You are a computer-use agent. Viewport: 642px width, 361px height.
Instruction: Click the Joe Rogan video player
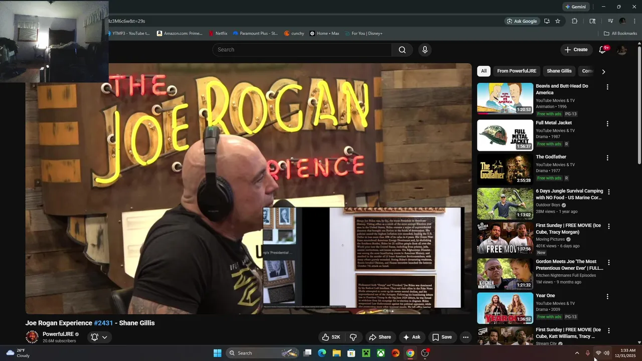coord(248,189)
